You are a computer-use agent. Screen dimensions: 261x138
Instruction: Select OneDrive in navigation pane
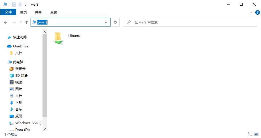[21, 46]
